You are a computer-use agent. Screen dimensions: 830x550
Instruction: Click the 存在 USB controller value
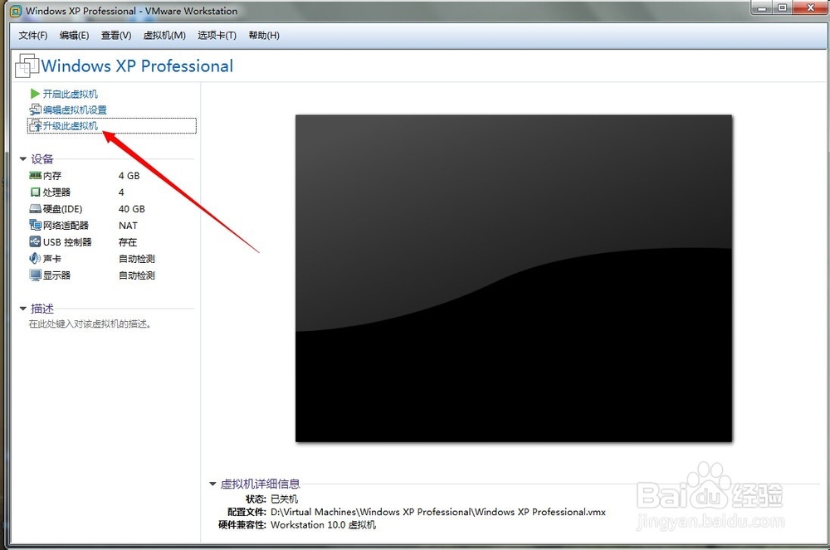pos(128,242)
